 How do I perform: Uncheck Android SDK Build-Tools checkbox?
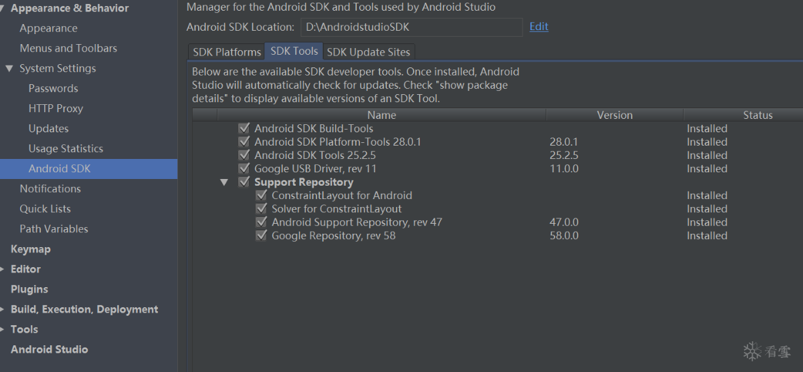244,128
